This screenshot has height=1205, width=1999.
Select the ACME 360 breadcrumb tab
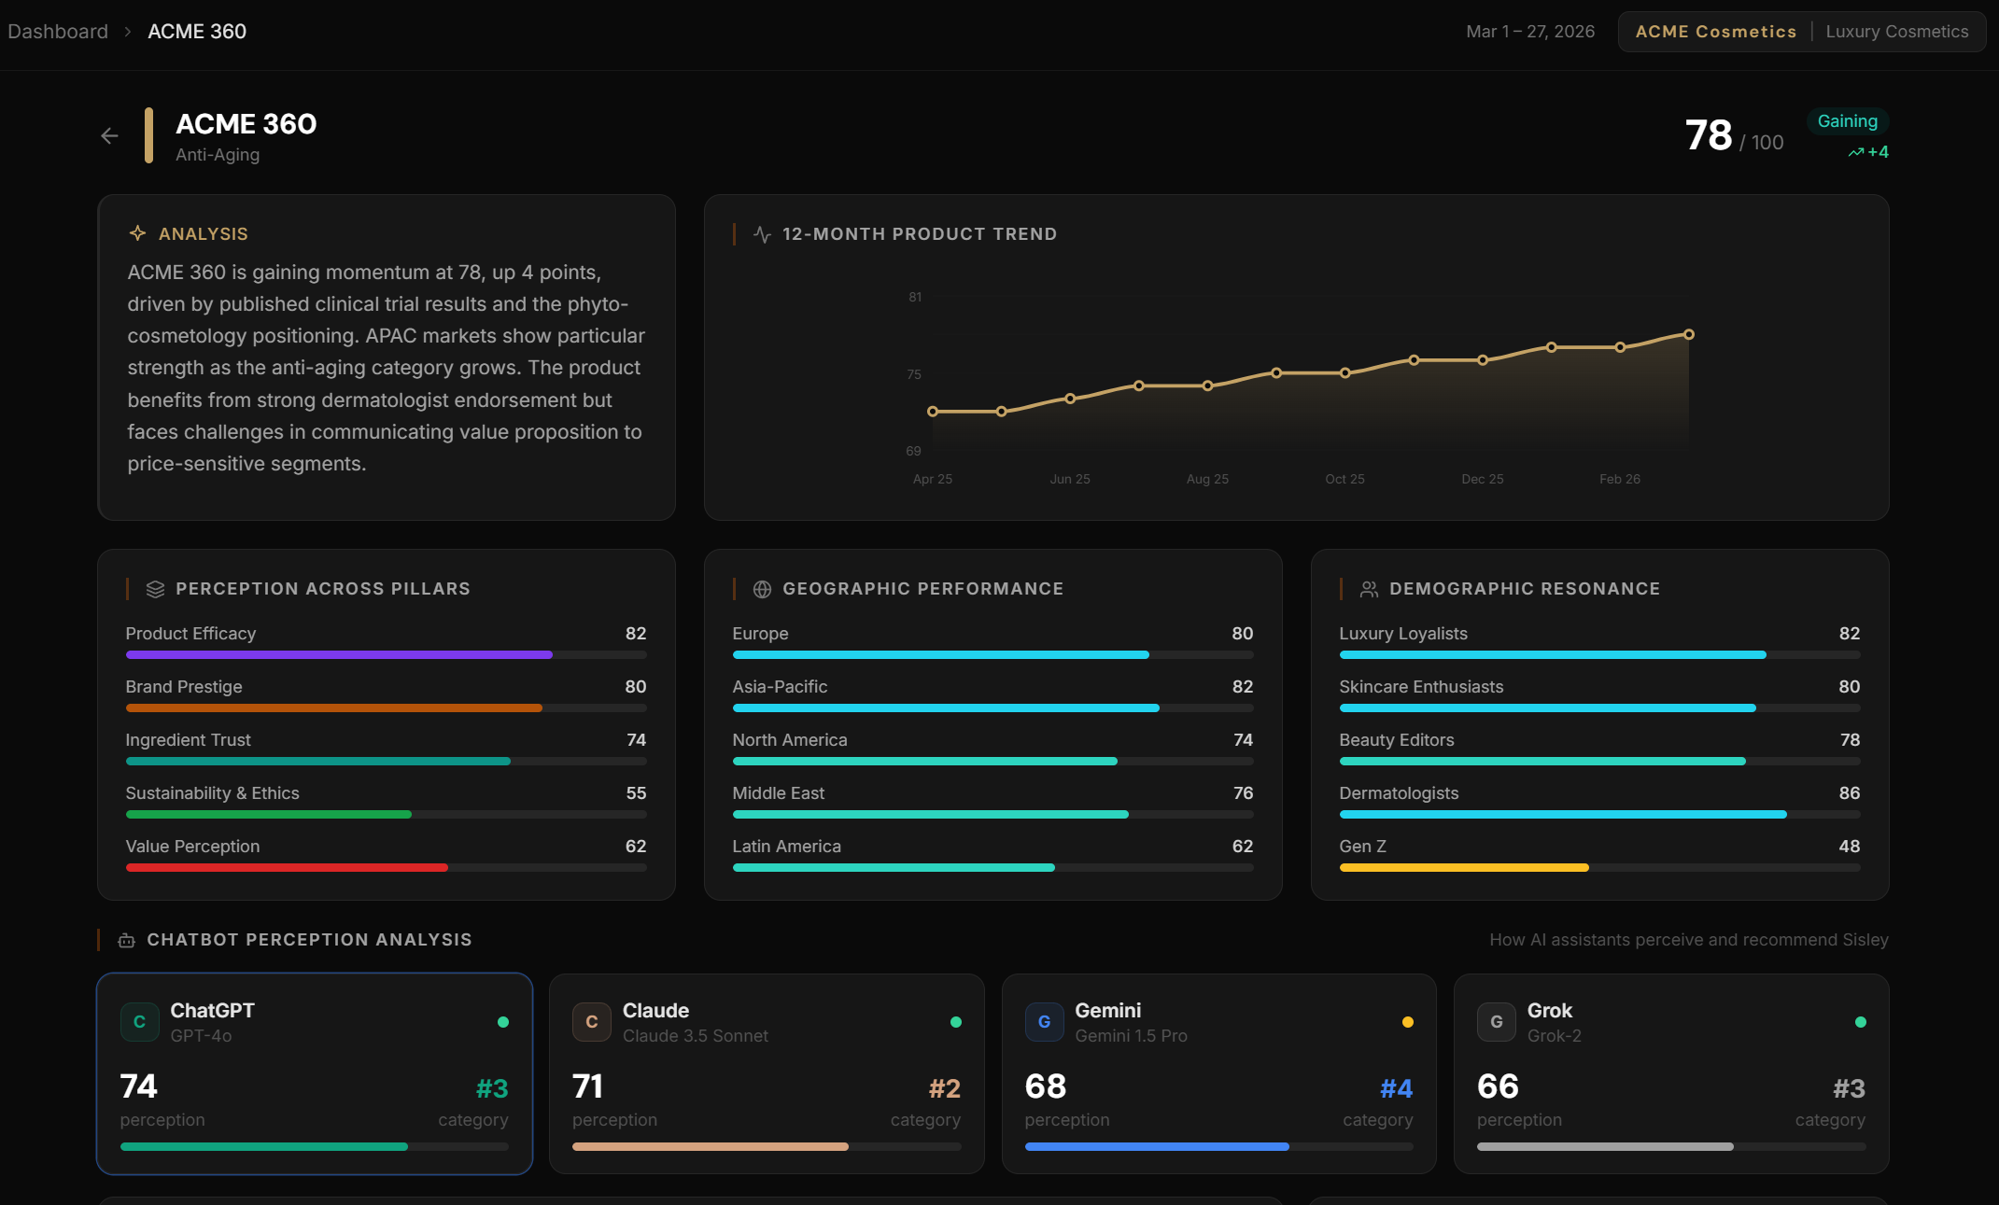click(196, 31)
